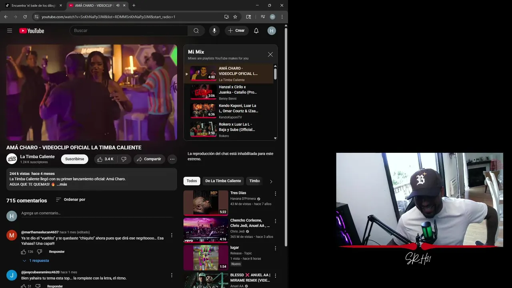Go to the YouTube home logo
The image size is (512, 288).
click(x=32, y=31)
